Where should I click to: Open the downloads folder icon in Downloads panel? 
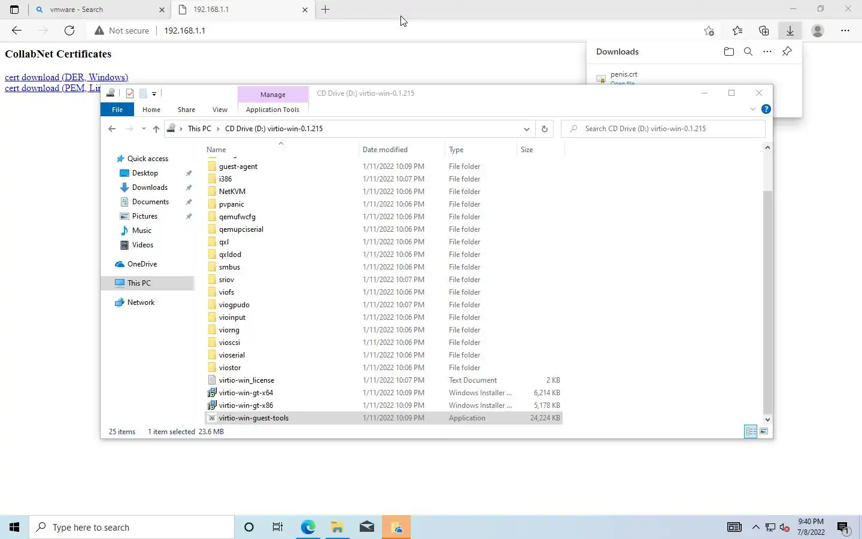[729, 52]
